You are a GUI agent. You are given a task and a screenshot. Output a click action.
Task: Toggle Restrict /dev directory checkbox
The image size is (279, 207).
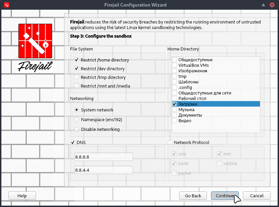pyautogui.click(x=77, y=69)
